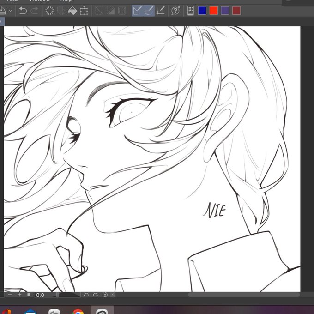
Task: Click the Redo arrow in the command bar
Action: coord(35,11)
